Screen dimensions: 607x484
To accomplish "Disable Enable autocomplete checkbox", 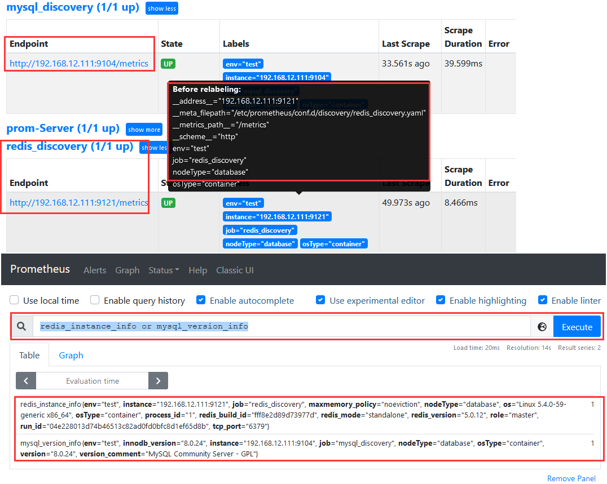I will coord(201,300).
